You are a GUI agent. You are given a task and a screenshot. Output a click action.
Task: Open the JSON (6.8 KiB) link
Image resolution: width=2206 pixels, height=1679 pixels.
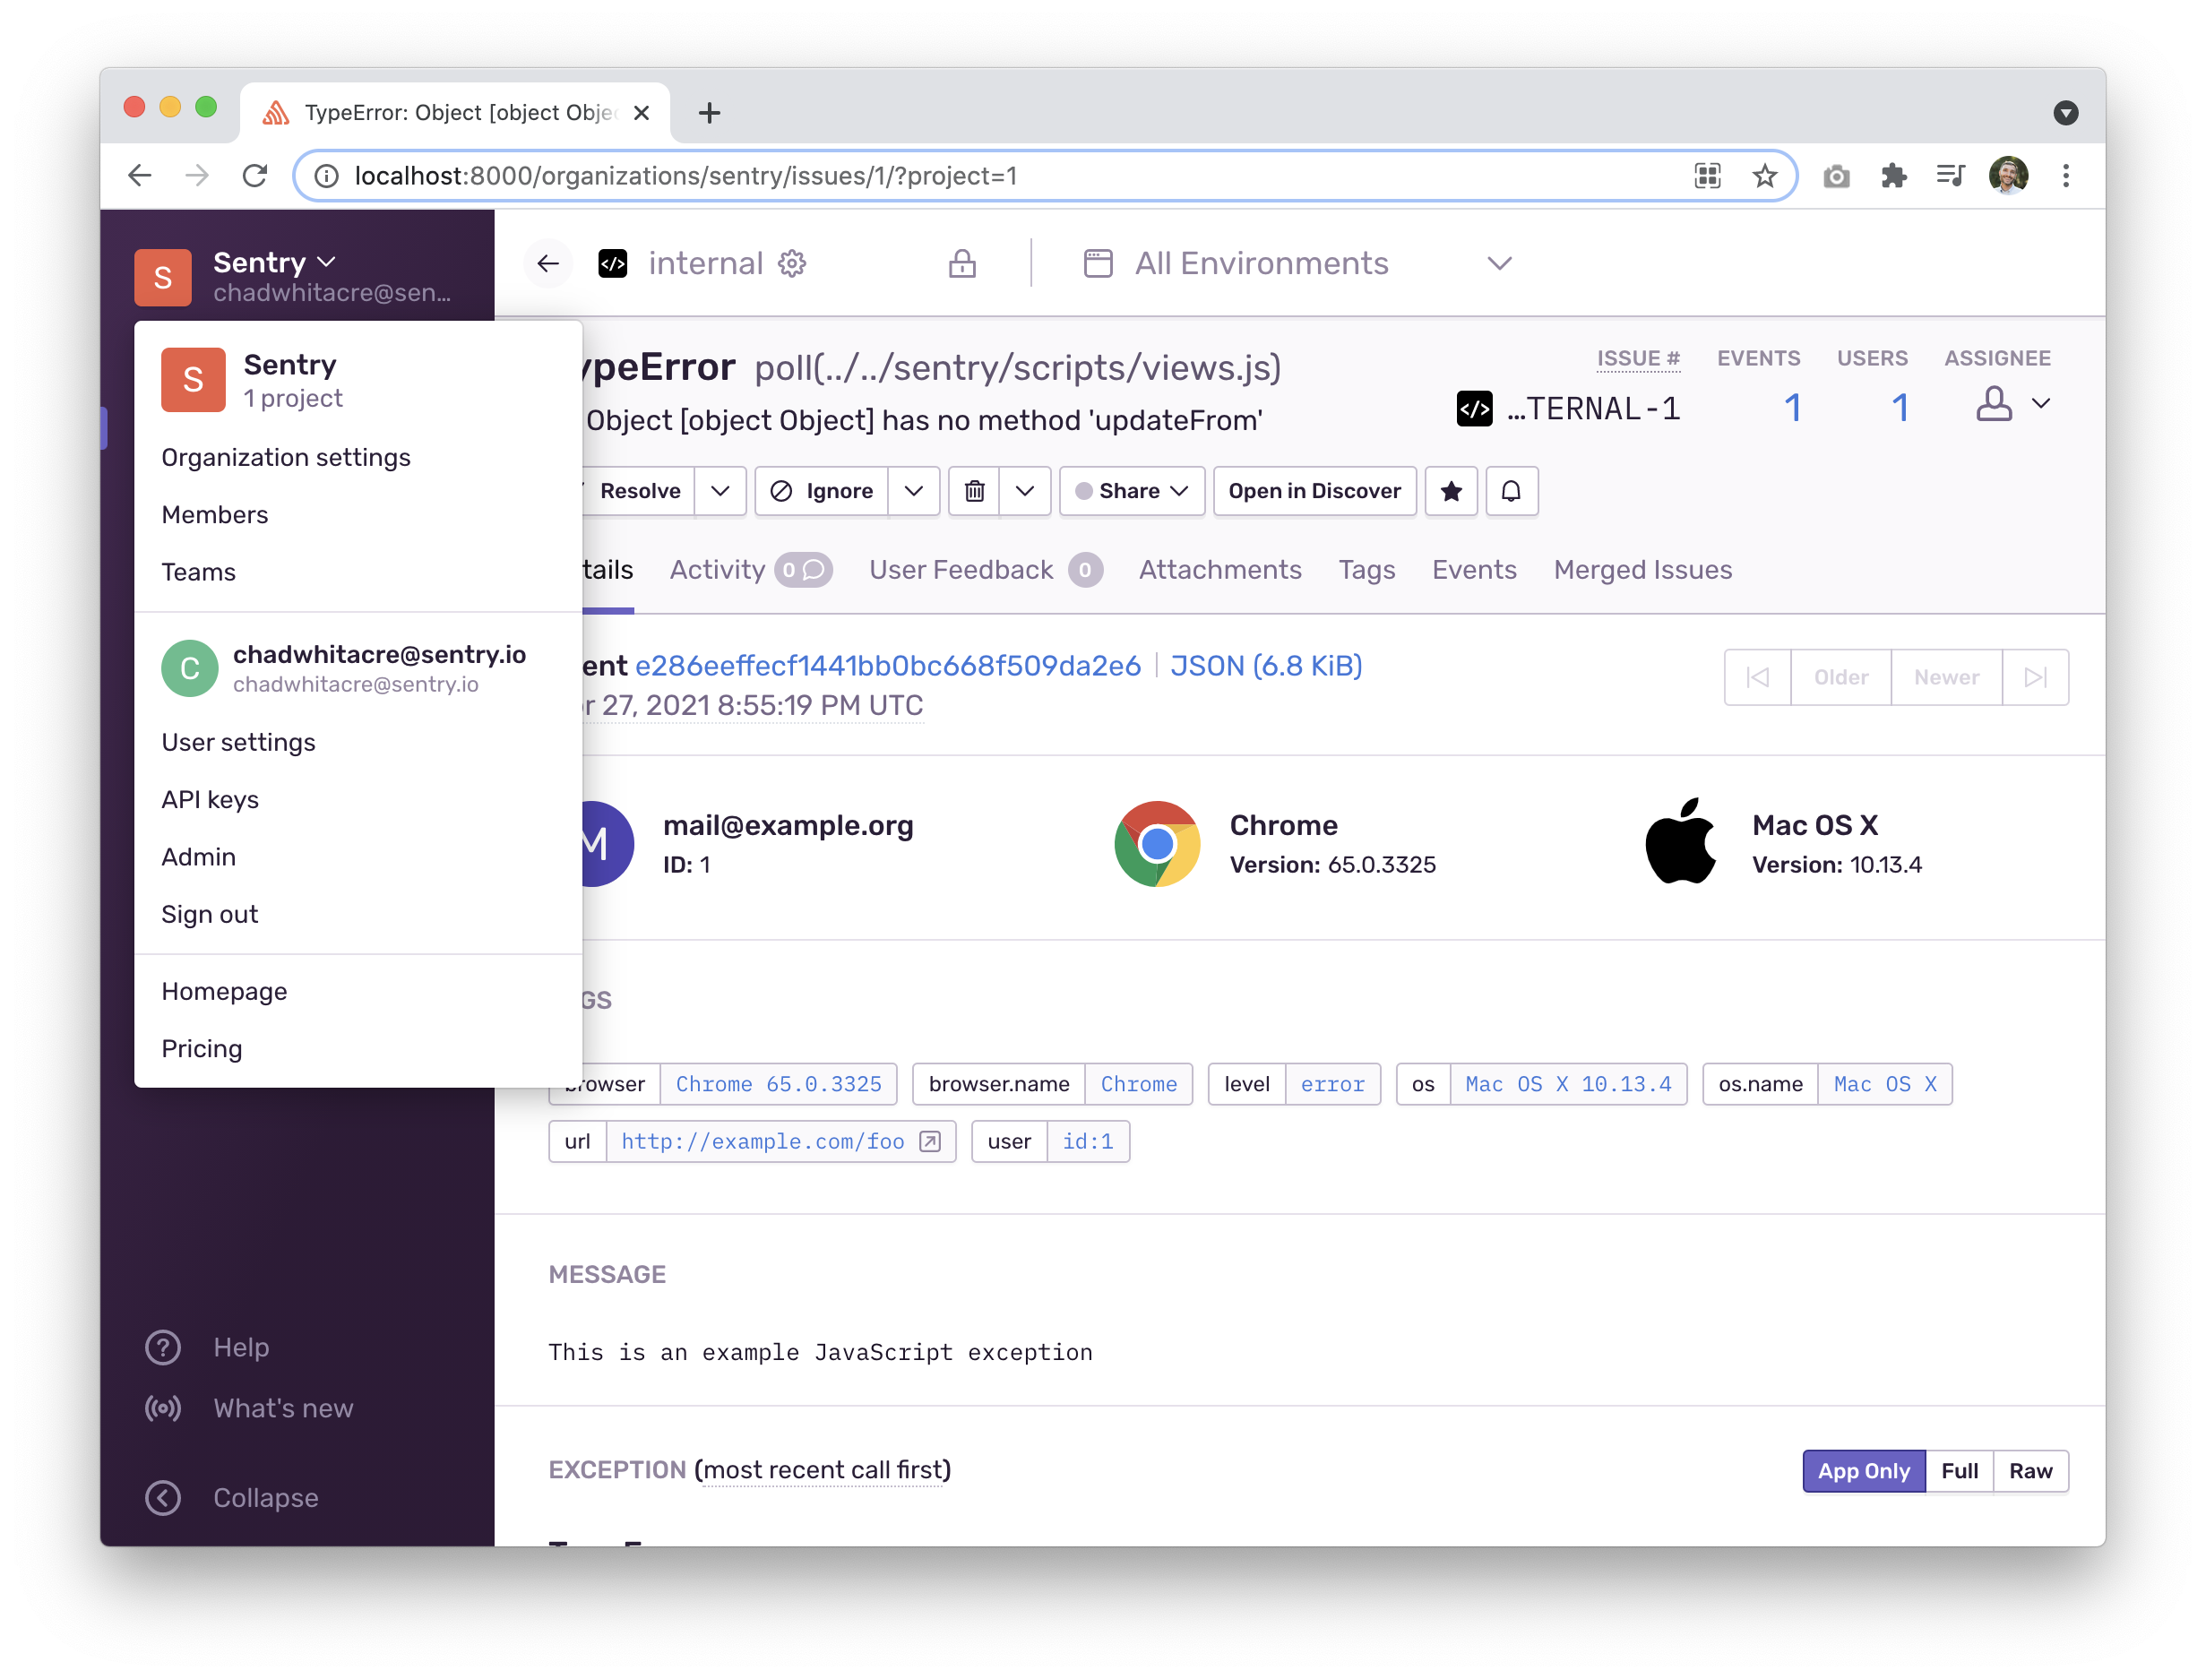1265,666
